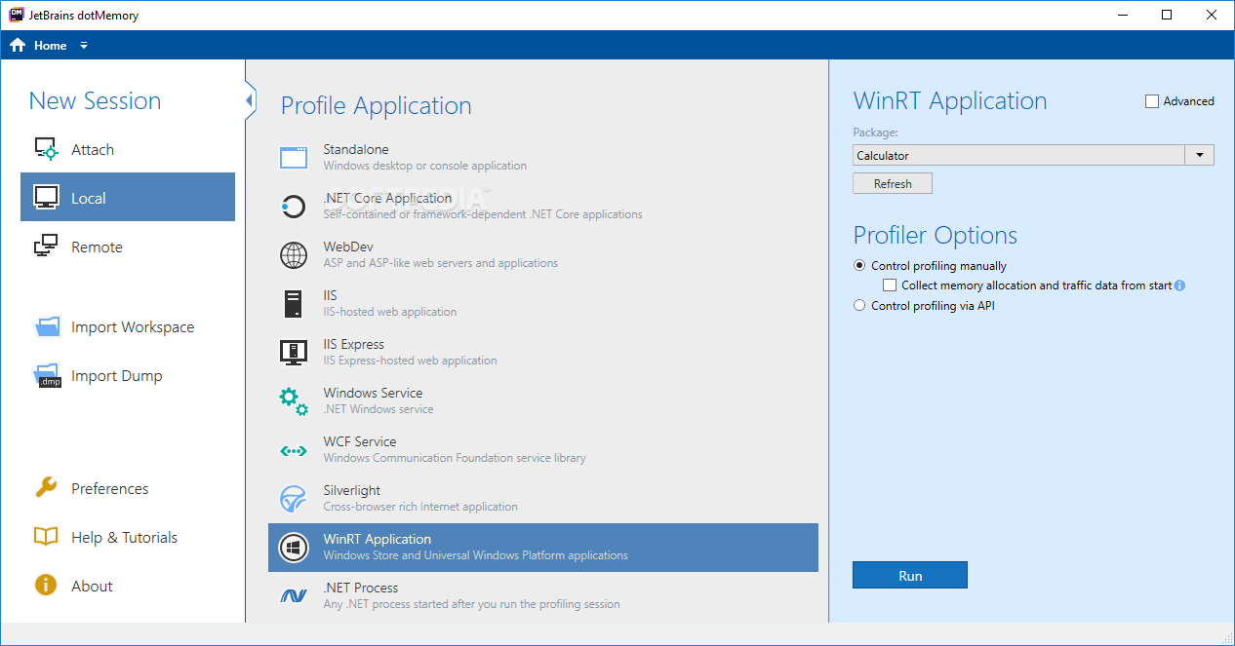Open Preferences
The height and width of the screenshot is (646, 1235).
tap(128, 488)
